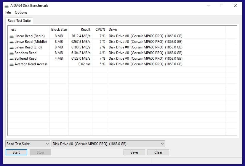Switch to the Read Test Suite tab

coord(19,21)
